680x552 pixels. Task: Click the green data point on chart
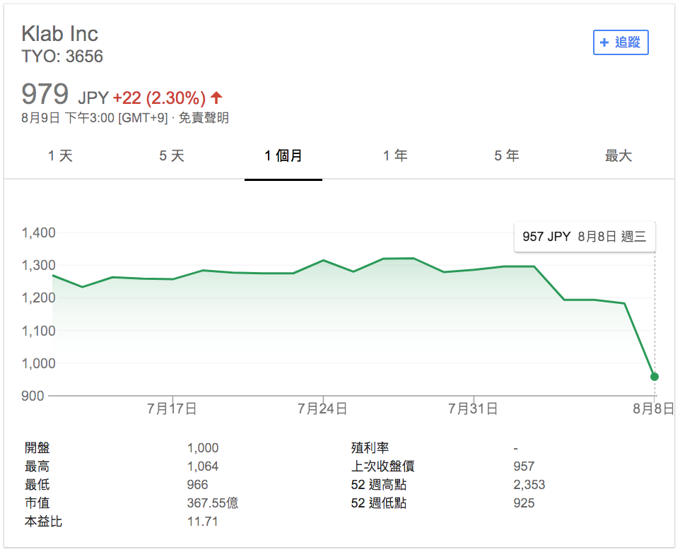(655, 377)
